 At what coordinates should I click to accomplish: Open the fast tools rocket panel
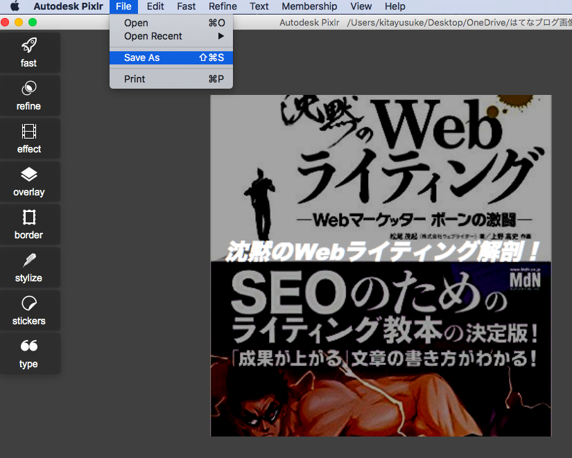(x=29, y=53)
